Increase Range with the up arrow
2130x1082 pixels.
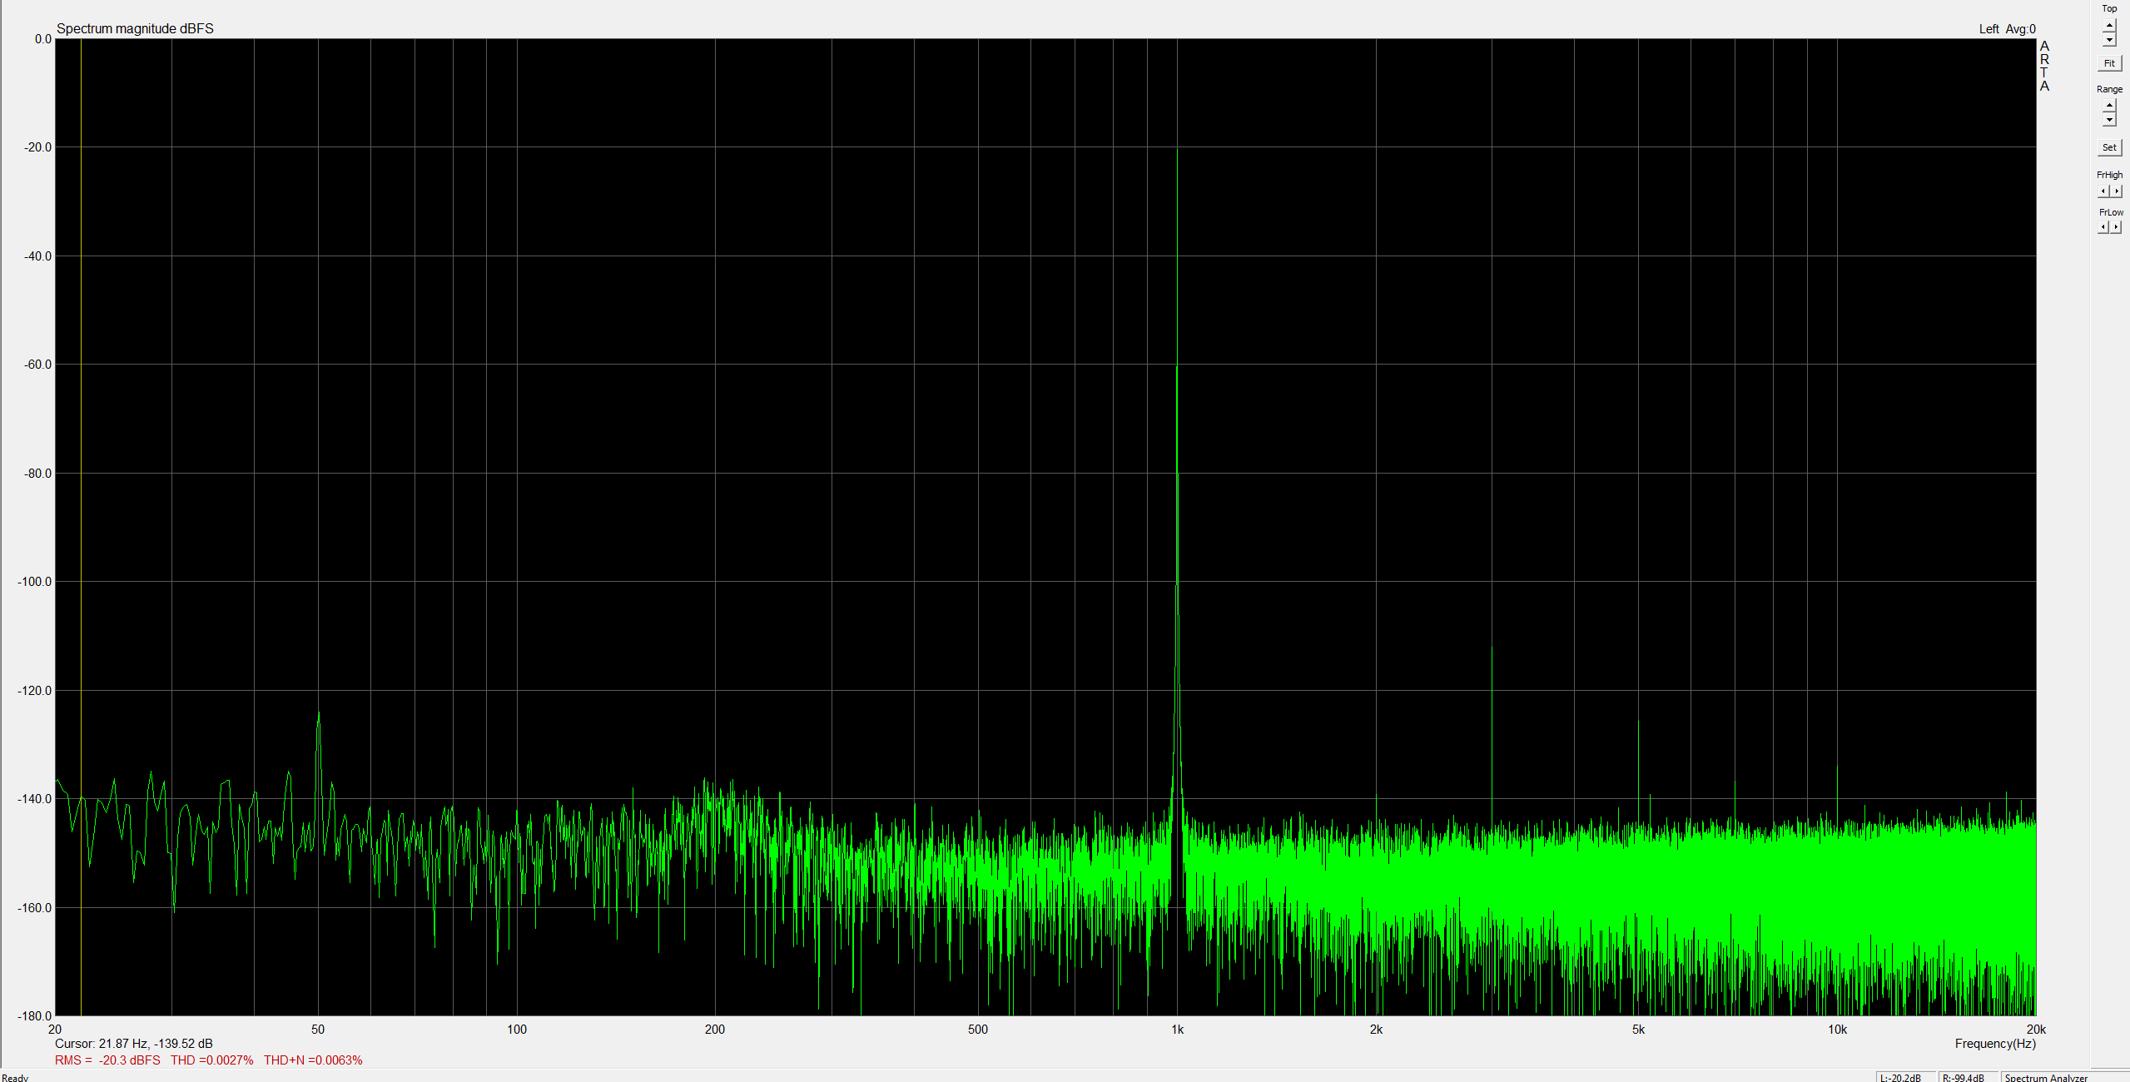click(2108, 105)
